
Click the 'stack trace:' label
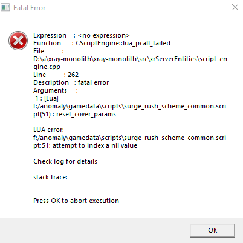point(50,177)
